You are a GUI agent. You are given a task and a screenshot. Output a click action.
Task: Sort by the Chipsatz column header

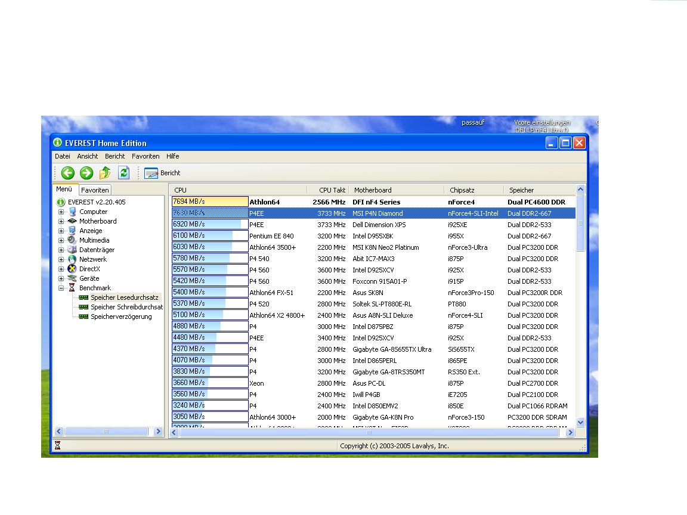coord(474,190)
